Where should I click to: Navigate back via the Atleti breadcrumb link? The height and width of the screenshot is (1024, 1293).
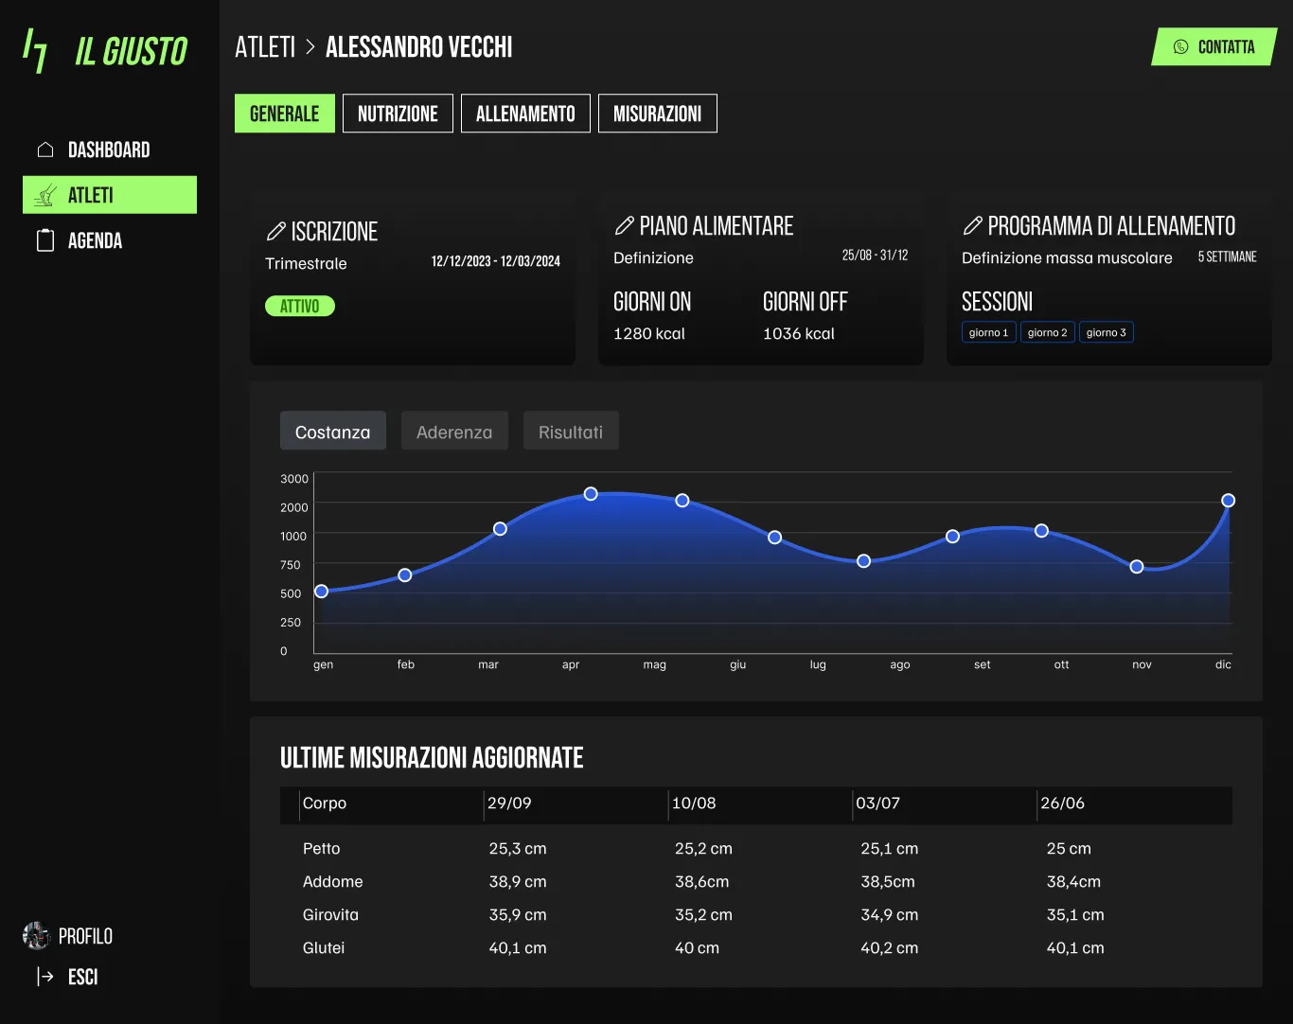(x=265, y=46)
